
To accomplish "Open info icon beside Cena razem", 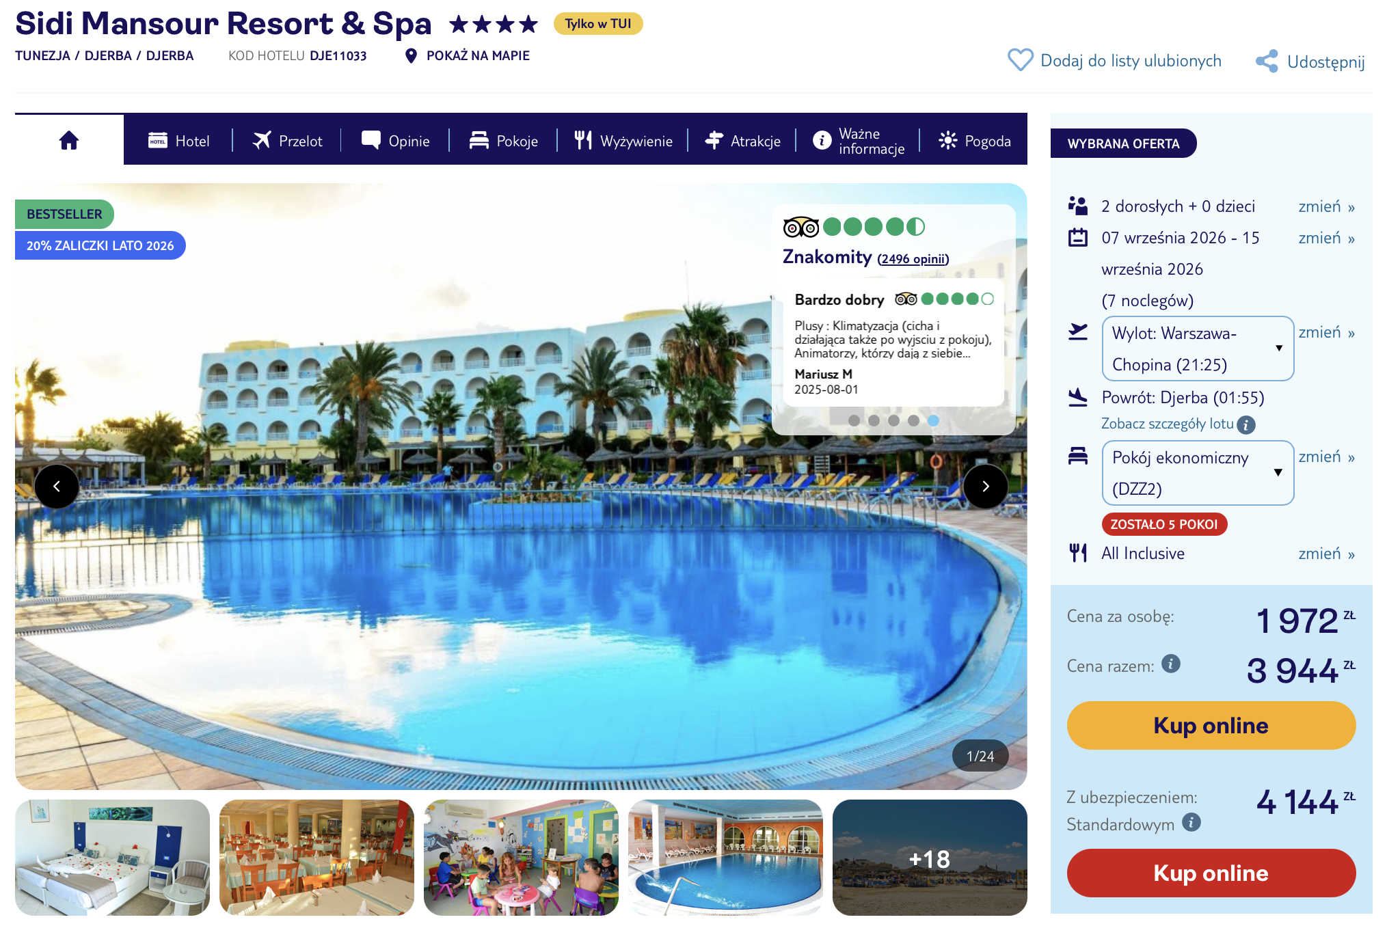I will (x=1171, y=664).
